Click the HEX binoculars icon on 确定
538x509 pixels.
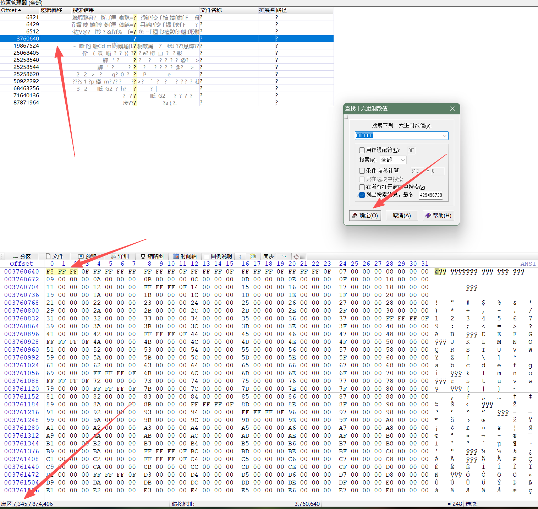[355, 216]
